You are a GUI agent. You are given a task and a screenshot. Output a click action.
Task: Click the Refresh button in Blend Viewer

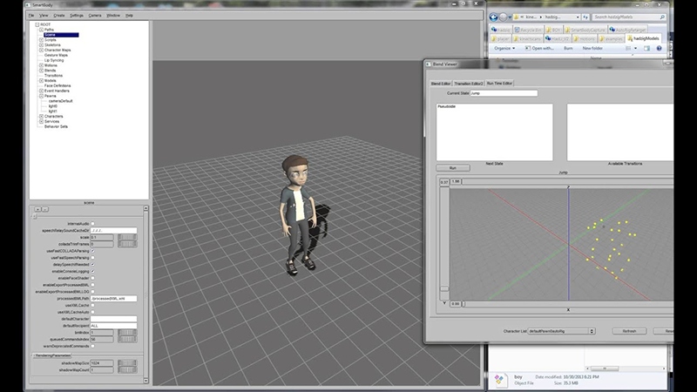pos(629,331)
